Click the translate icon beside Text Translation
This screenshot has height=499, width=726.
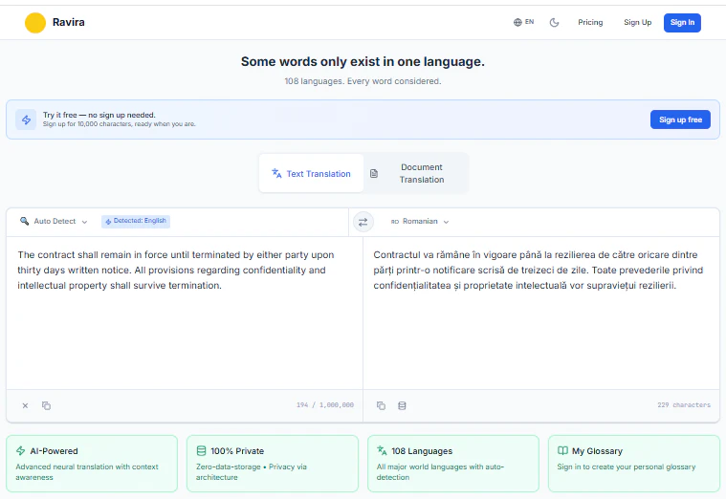(x=276, y=173)
